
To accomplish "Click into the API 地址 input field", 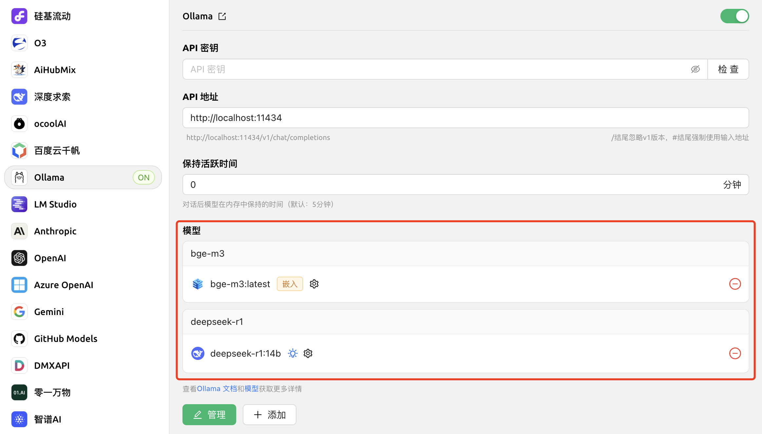I will [x=465, y=118].
